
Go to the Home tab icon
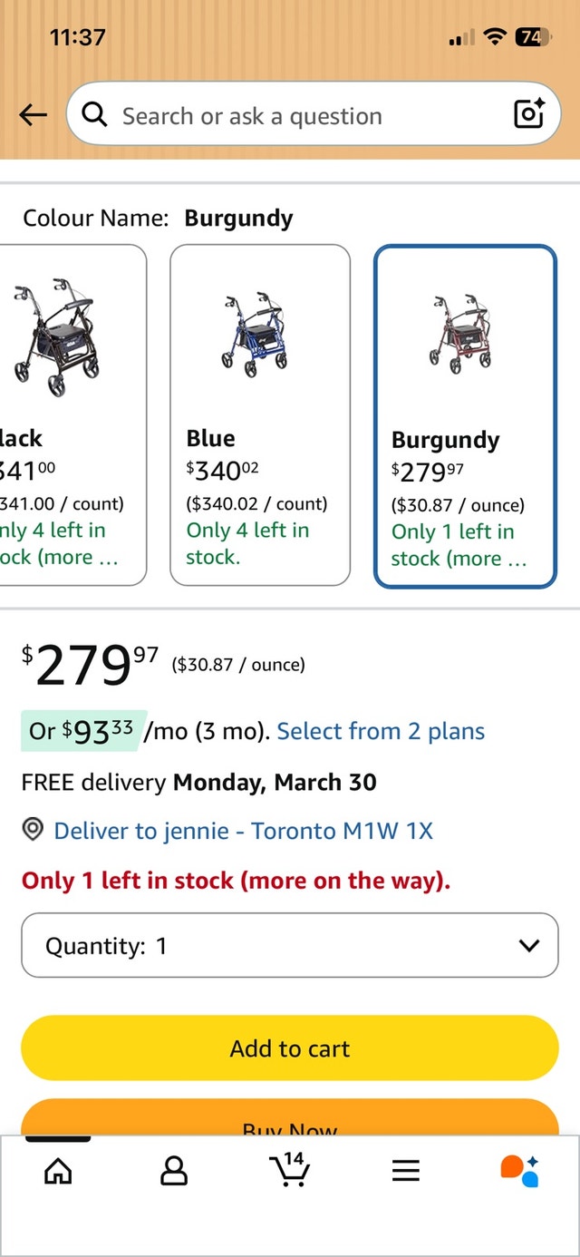[58, 1171]
